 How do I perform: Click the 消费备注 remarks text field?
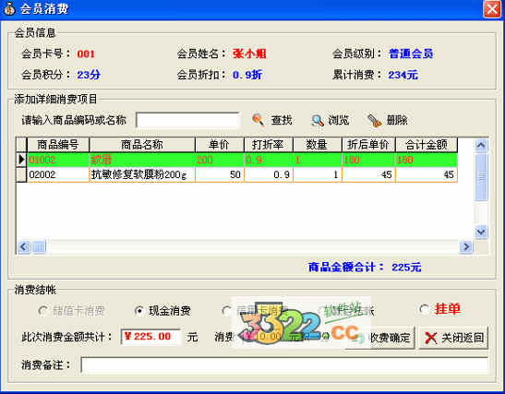coord(284,365)
